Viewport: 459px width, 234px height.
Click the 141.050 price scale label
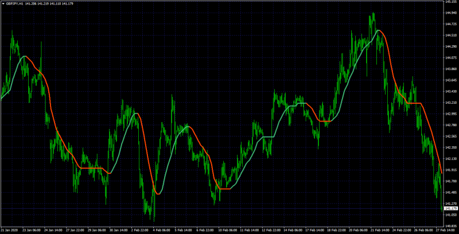point(451,214)
